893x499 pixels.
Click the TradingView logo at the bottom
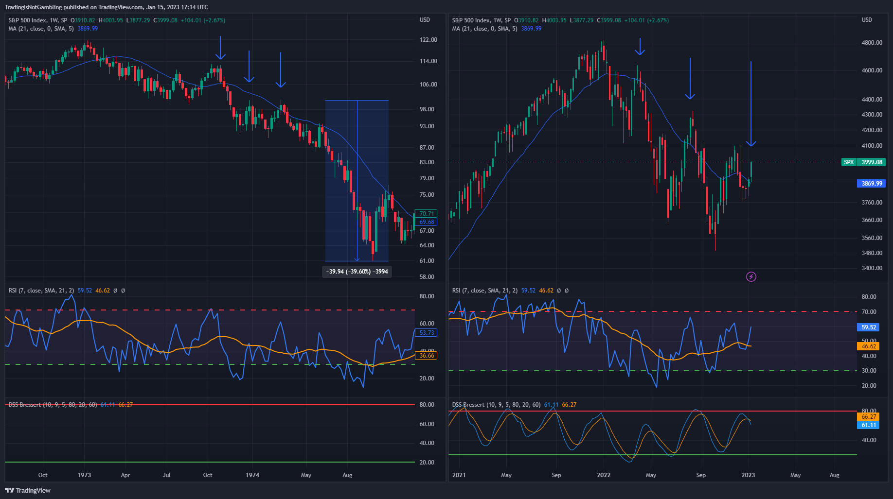(28, 490)
